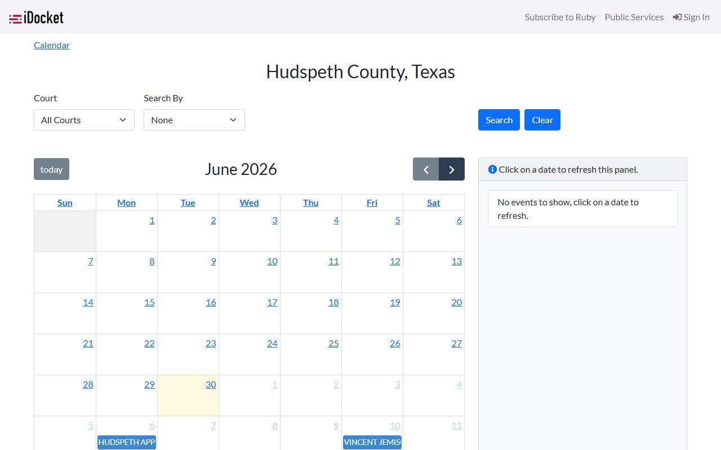721x450 pixels.
Task: Select June 19 on the calendar
Action: pyautogui.click(x=395, y=302)
